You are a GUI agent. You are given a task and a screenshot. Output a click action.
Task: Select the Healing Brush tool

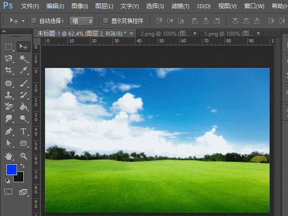pyautogui.click(x=9, y=83)
